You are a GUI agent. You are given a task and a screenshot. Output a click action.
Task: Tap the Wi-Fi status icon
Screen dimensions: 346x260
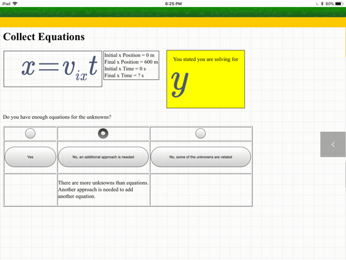[x=15, y=4]
